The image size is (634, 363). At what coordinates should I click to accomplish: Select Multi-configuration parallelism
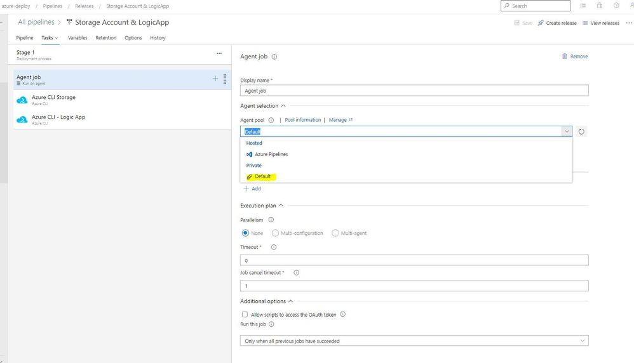tap(275, 233)
